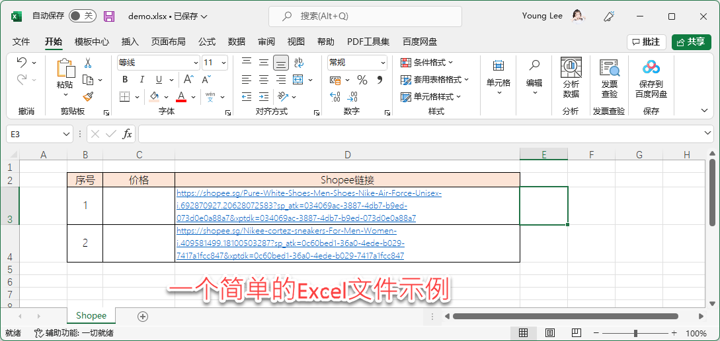The width and height of the screenshot is (720, 341).
Task: Toggle Bold formatting
Action: 125,80
